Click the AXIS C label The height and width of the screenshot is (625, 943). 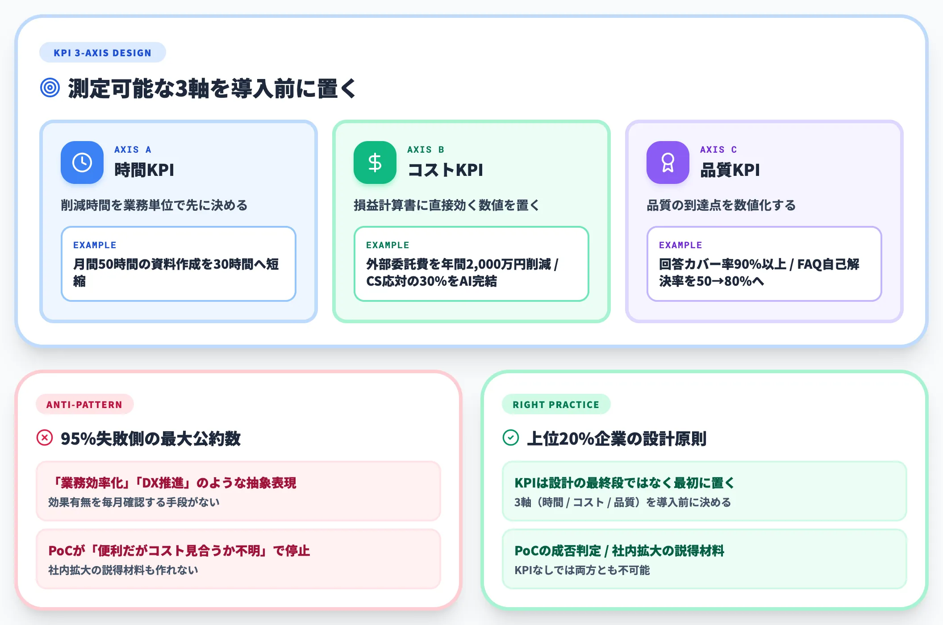[718, 150]
